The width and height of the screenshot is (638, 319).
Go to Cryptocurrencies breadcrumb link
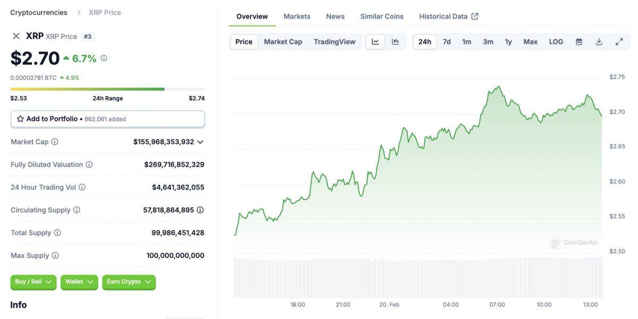click(39, 12)
